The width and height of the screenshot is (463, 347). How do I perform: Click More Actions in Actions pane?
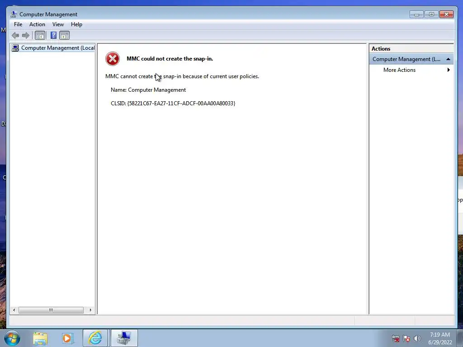coord(399,70)
